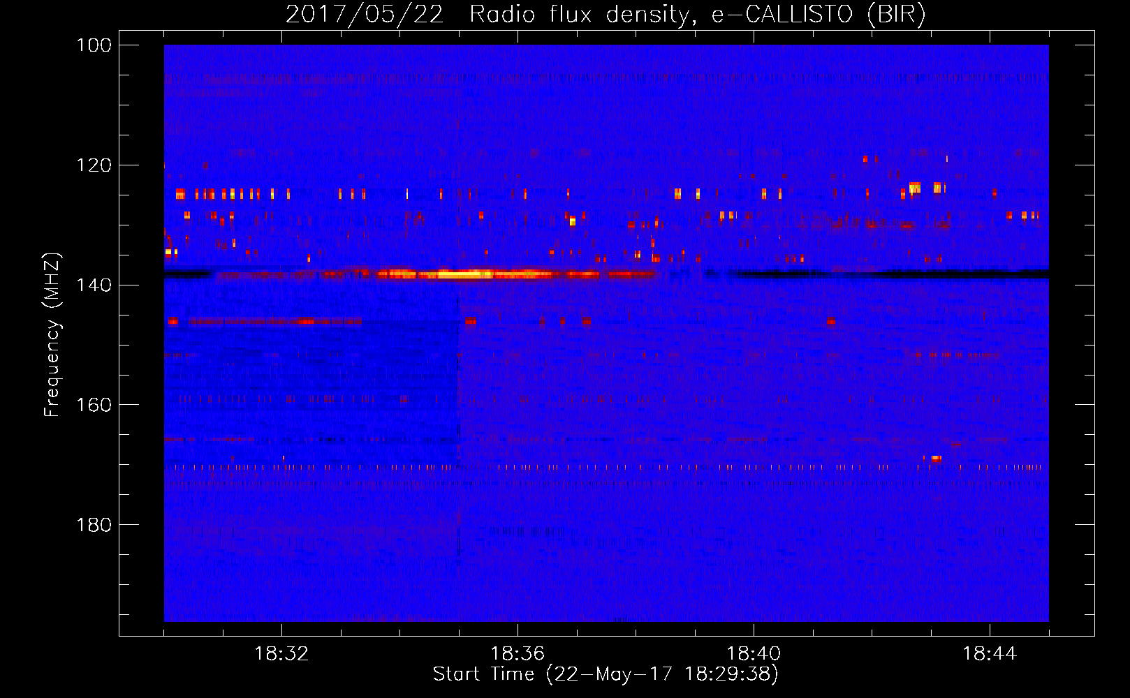Click the 140 frequency tick label

coord(94,285)
